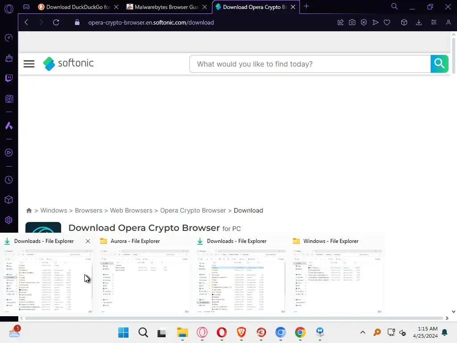Click the teal Softonic search button
The width and height of the screenshot is (457, 343).
(439, 63)
